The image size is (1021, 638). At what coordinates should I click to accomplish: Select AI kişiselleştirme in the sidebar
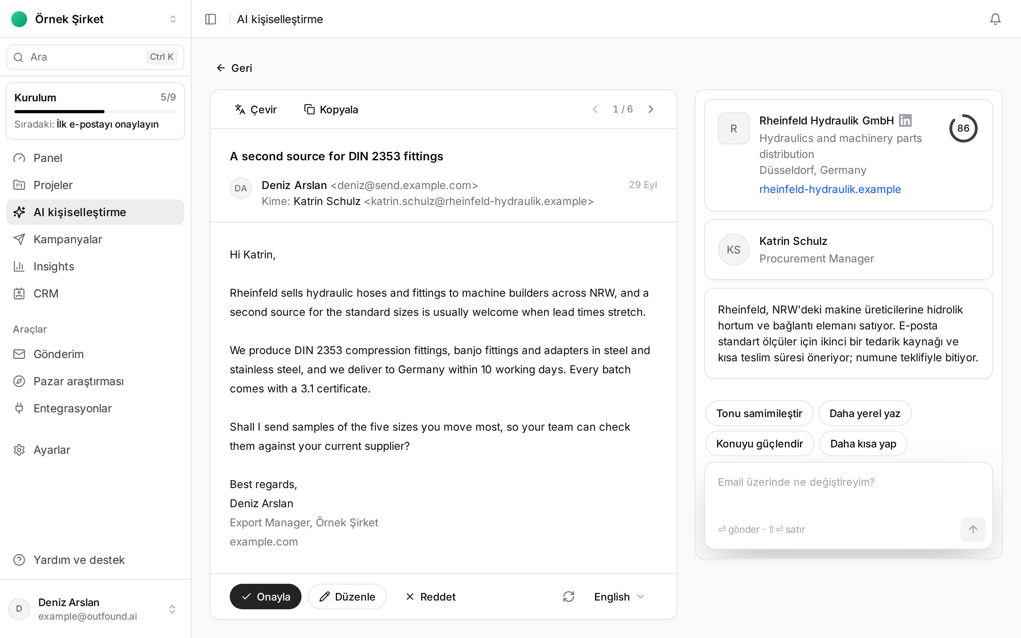tap(95, 212)
